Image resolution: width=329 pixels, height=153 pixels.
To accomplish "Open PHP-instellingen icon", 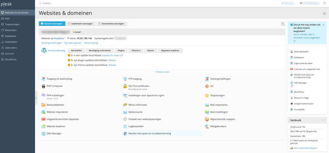I will click(44, 95).
